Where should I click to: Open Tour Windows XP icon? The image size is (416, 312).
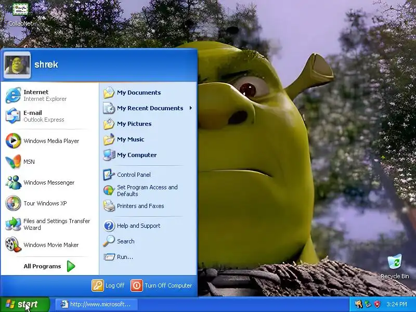pyautogui.click(x=13, y=203)
